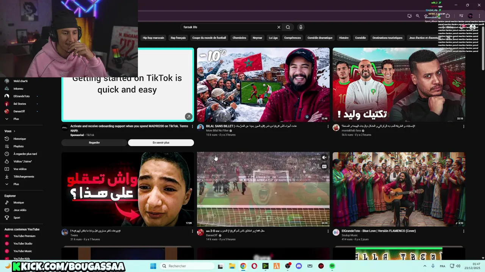Open the flamenco guitar thumbnail
The image size is (485, 272).
pyautogui.click(x=399, y=189)
